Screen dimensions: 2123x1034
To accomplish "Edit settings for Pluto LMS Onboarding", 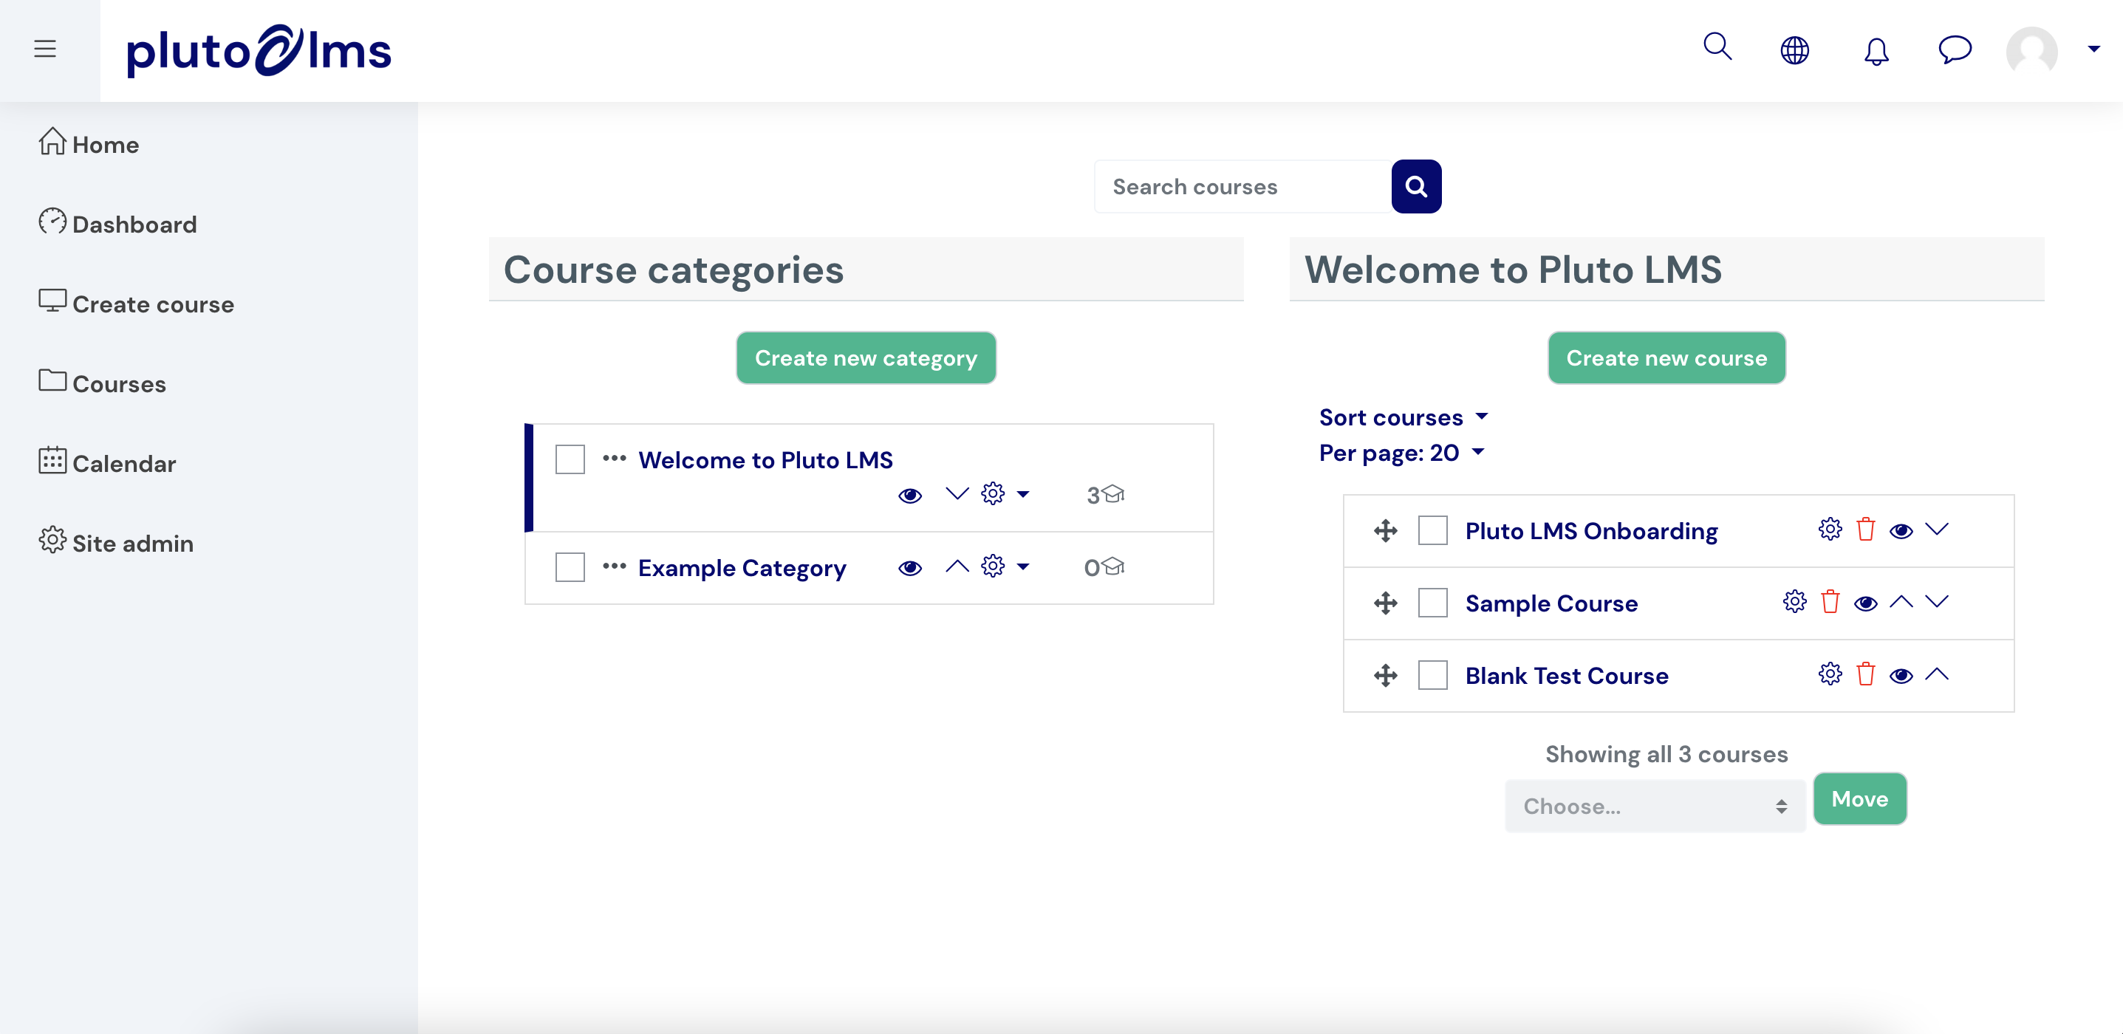I will pyautogui.click(x=1830, y=529).
